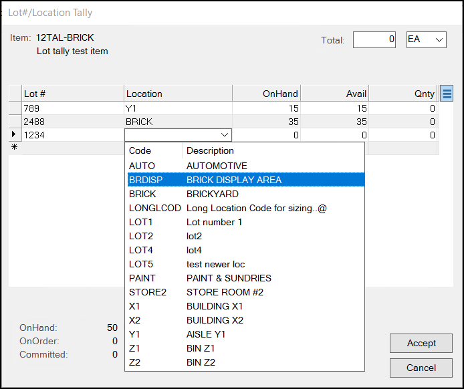Screen dimensions: 464x389
Task: Click the BRICK location cell of lot 2488
Action: pyautogui.click(x=178, y=122)
